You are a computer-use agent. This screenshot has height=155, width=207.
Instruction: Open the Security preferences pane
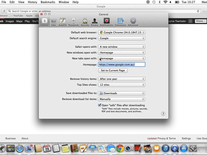tap(85, 22)
